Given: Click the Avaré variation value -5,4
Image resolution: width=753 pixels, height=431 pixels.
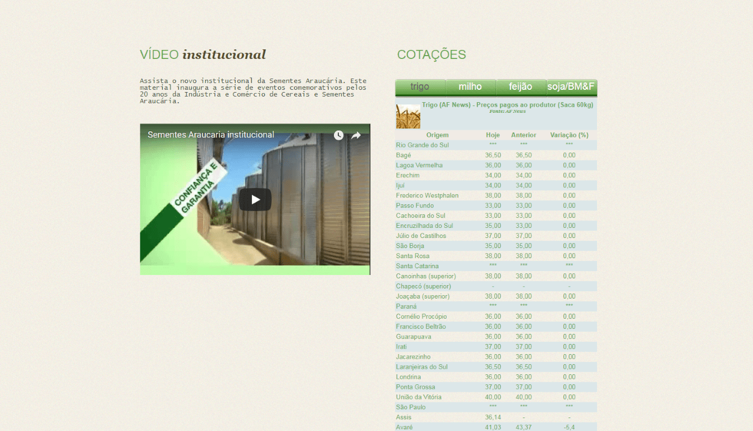Looking at the screenshot, I should [569, 428].
